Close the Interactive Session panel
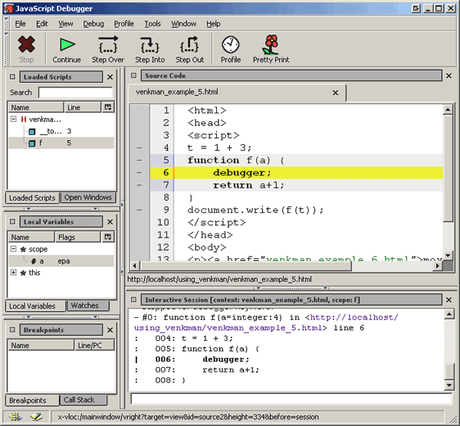Viewport: 460px width, 426px height. 449,300
